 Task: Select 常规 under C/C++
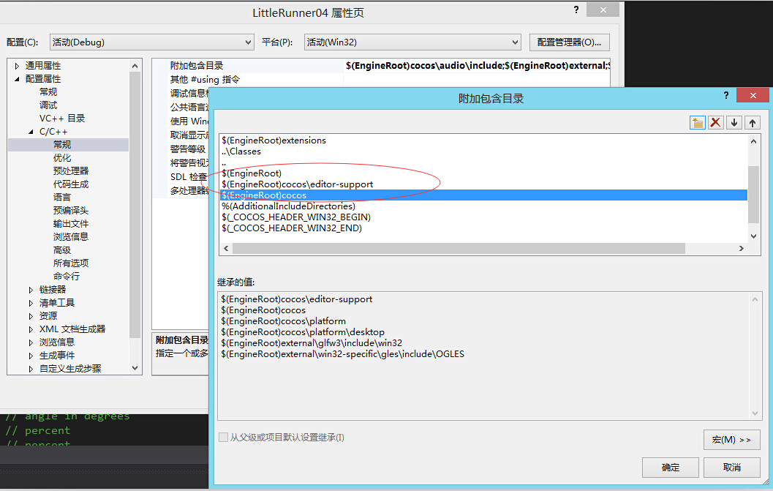(x=62, y=145)
